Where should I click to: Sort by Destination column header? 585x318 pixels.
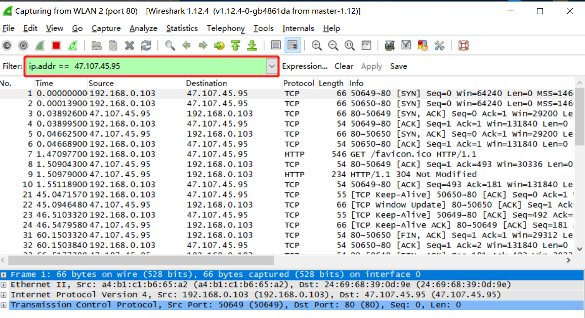tap(233, 83)
